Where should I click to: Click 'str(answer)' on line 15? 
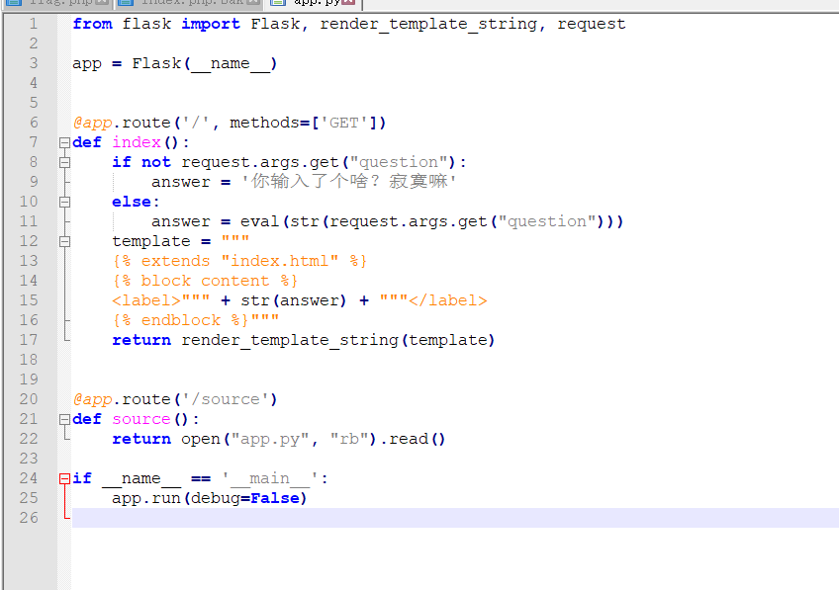coord(293,300)
